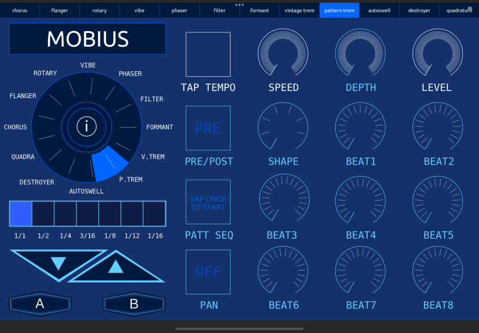
Task: Select the destroyer tab
Action: 419,10
